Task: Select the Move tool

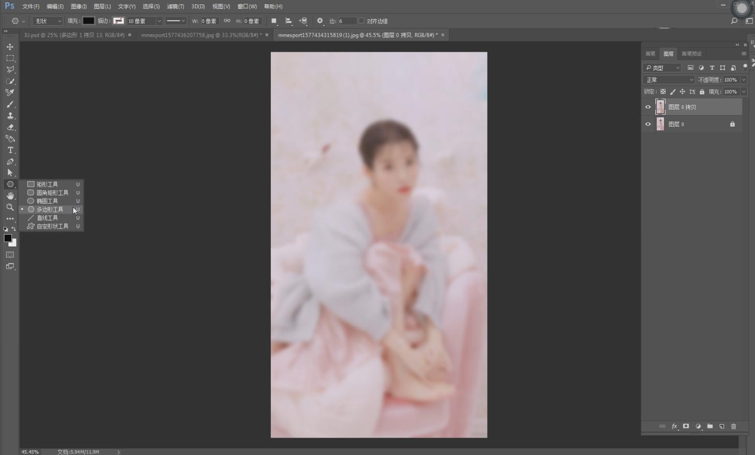Action: tap(10, 47)
